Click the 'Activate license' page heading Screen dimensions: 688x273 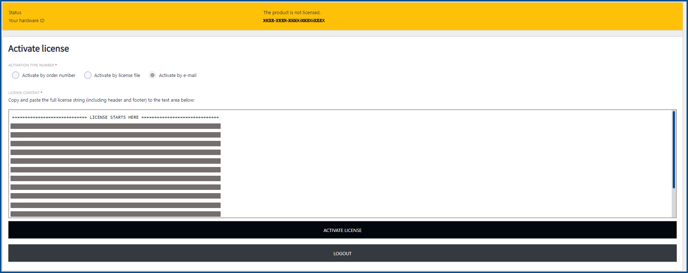point(38,49)
